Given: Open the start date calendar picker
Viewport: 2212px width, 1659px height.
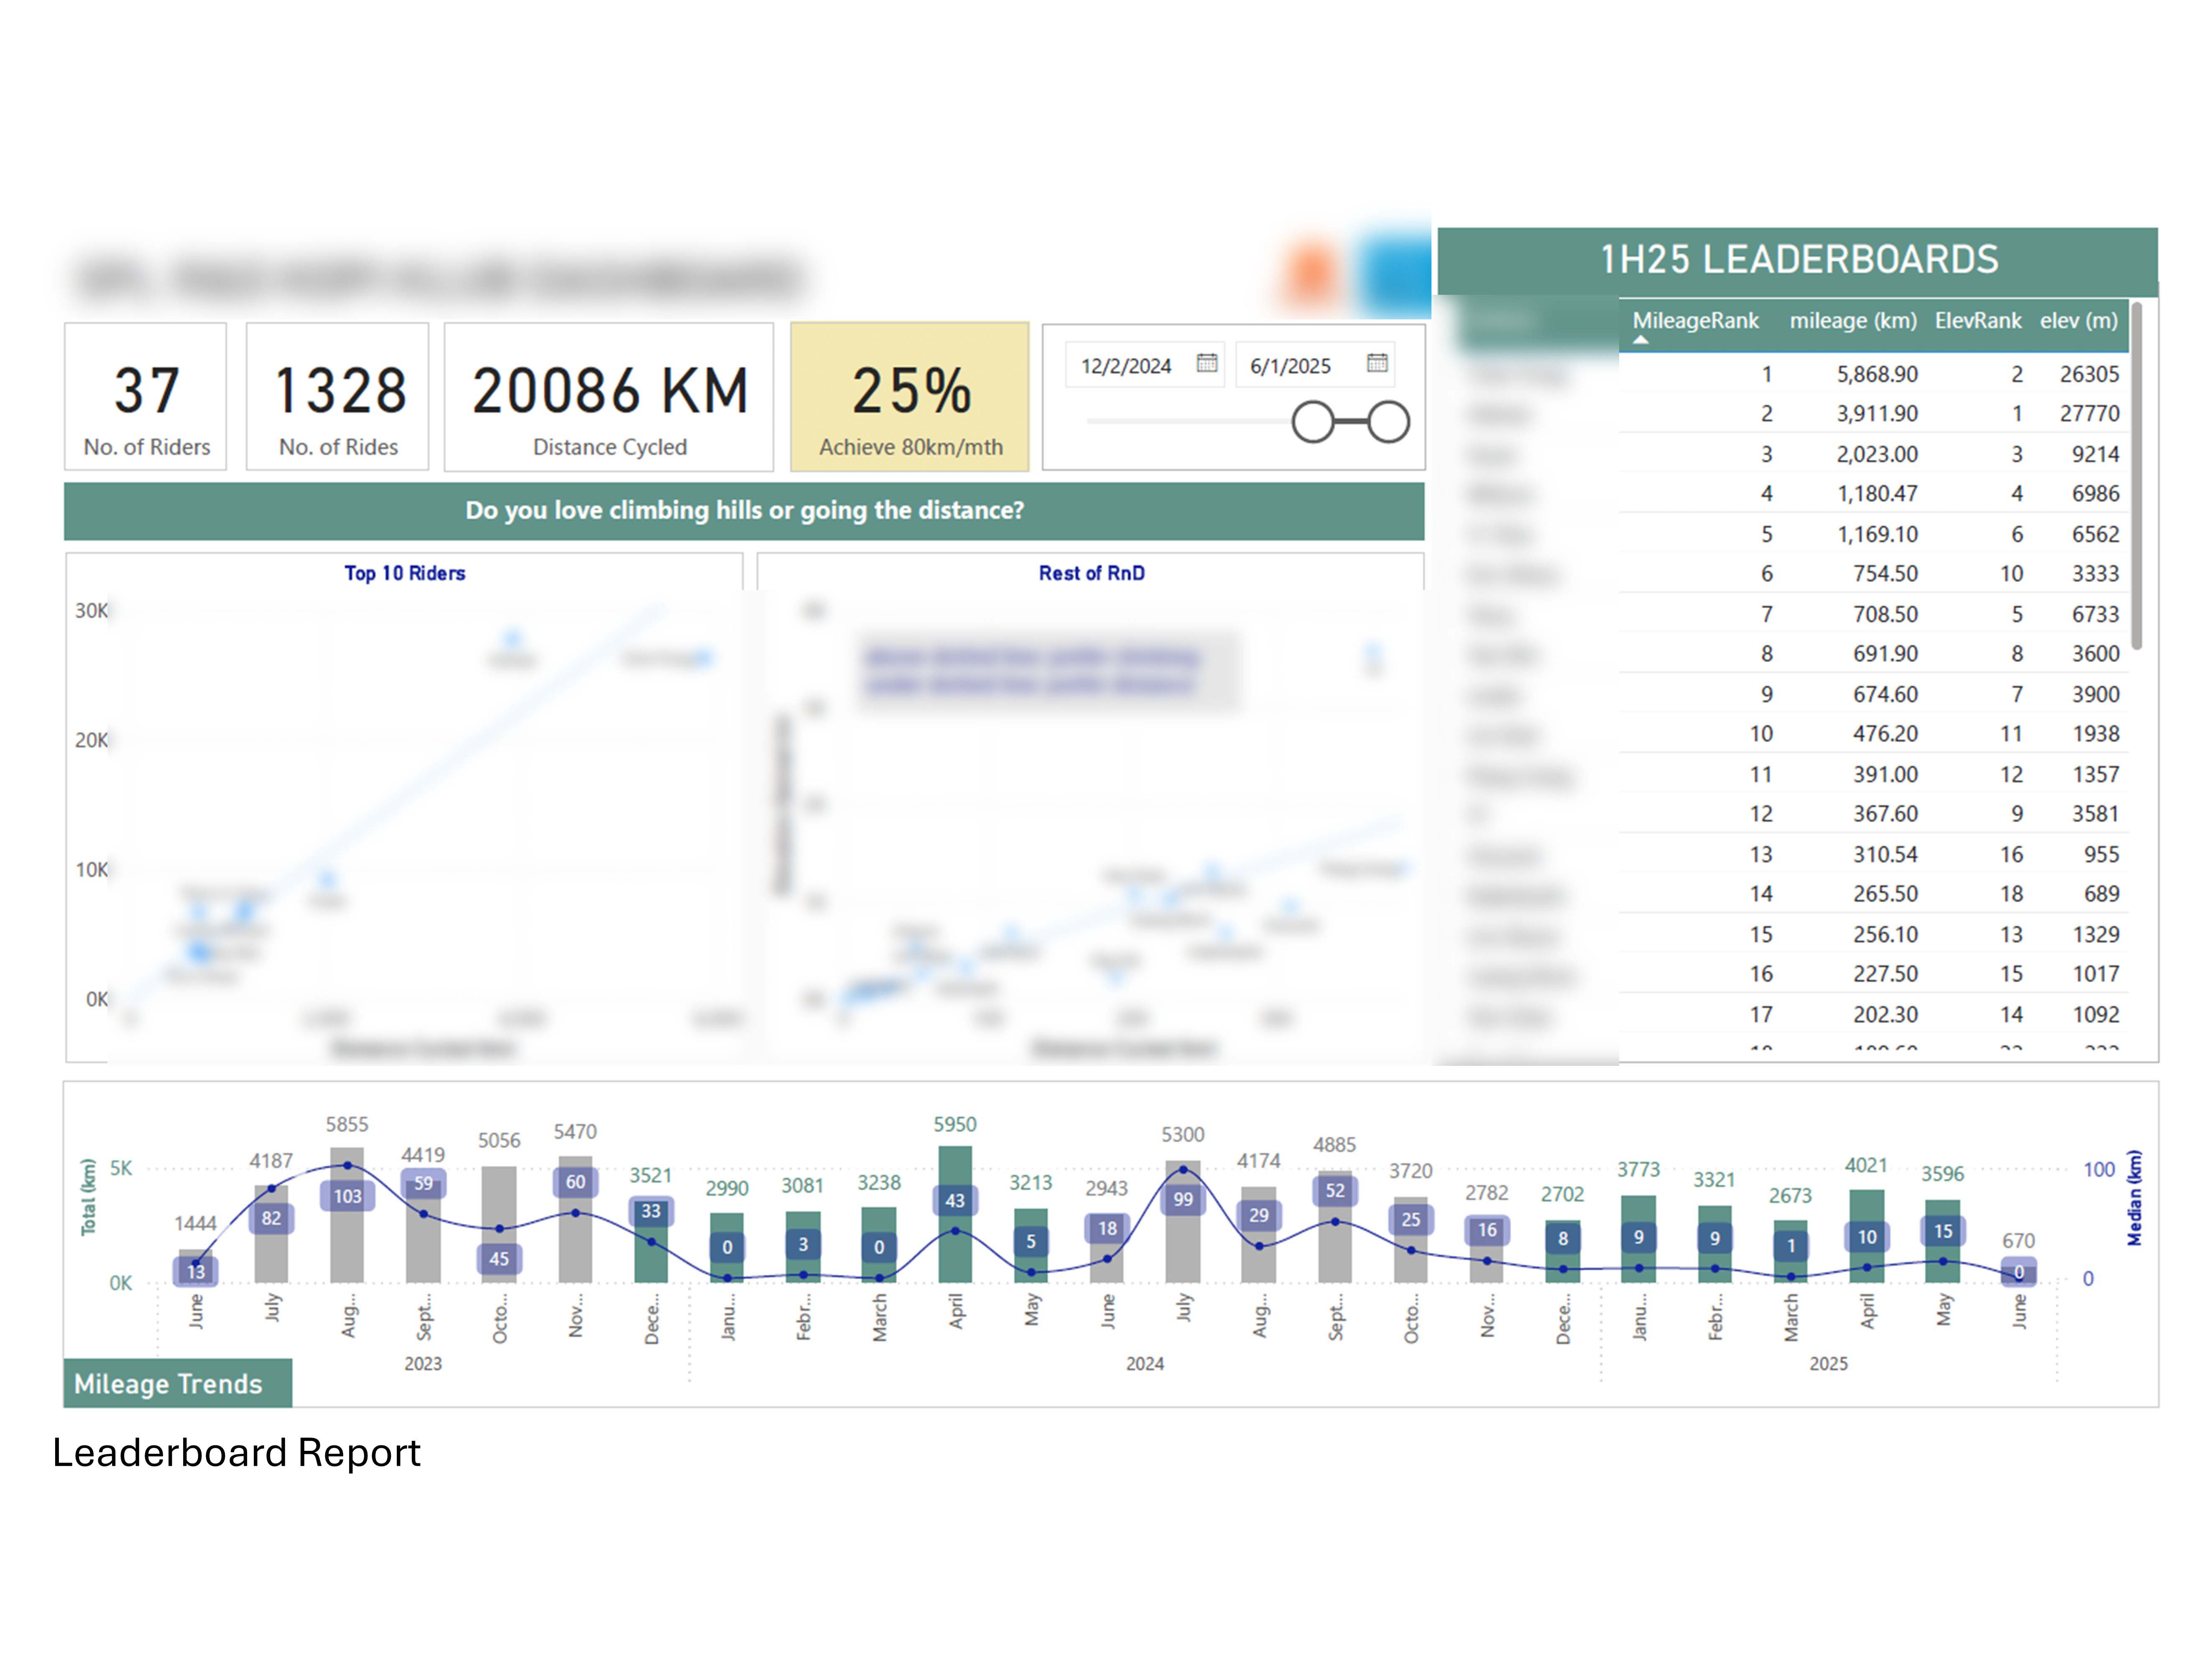Looking at the screenshot, I should [1207, 363].
